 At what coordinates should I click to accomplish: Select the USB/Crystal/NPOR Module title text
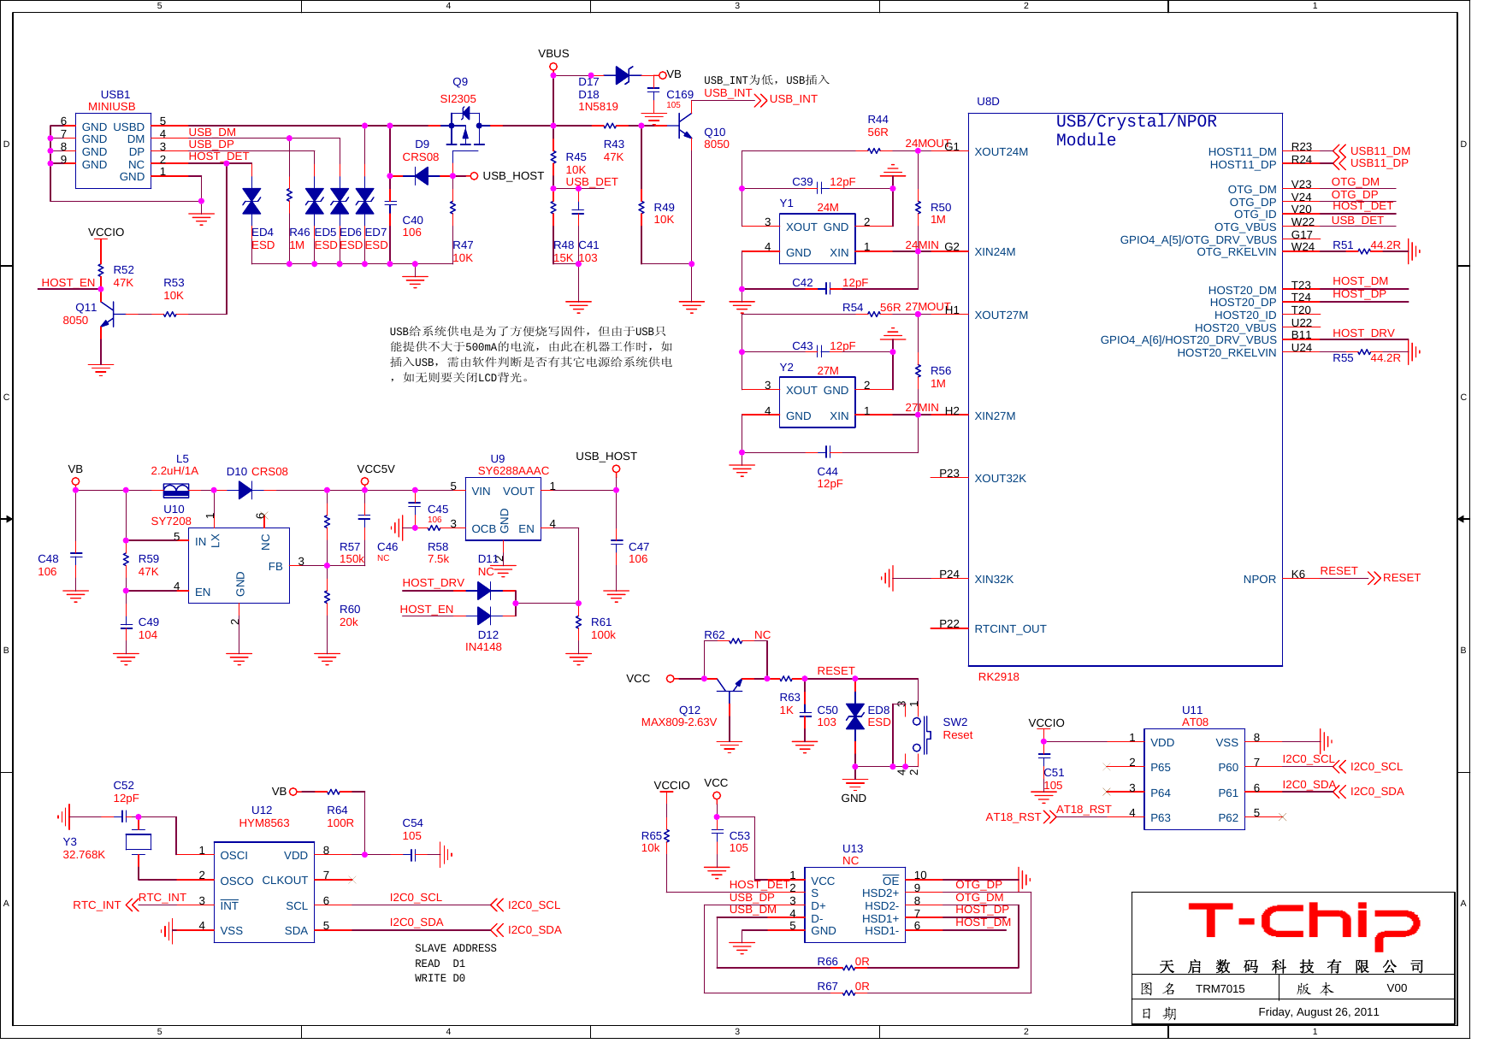tap(1136, 131)
